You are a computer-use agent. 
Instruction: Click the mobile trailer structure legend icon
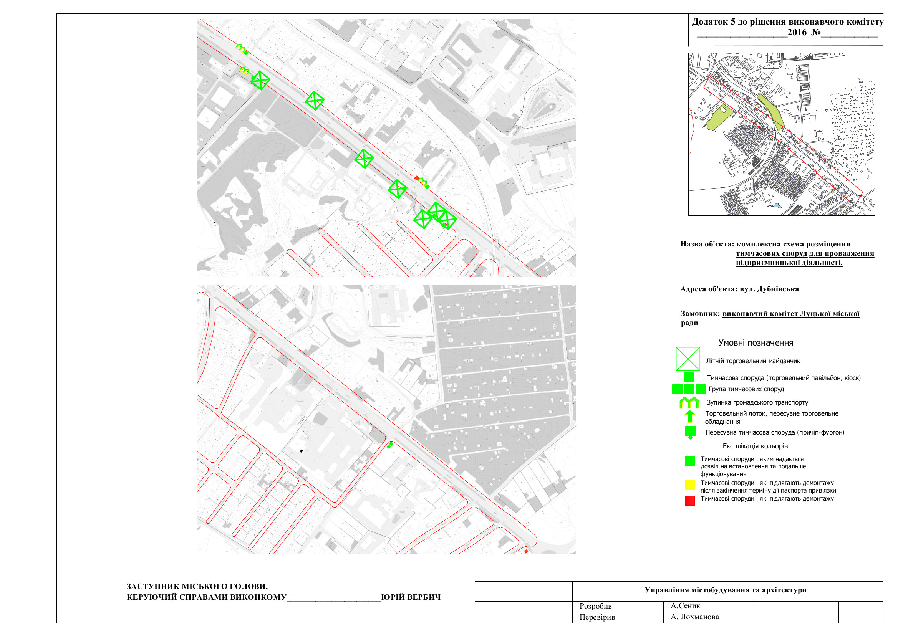pyautogui.click(x=690, y=432)
